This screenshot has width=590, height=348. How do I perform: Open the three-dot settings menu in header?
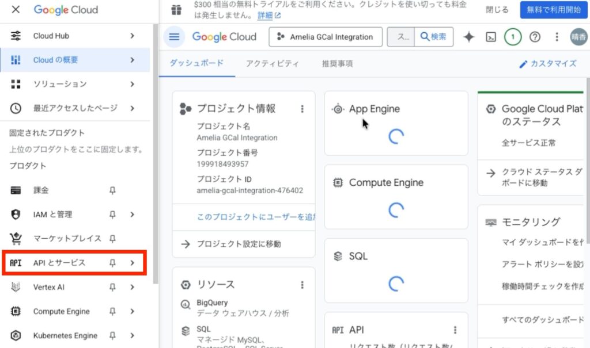coord(557,37)
